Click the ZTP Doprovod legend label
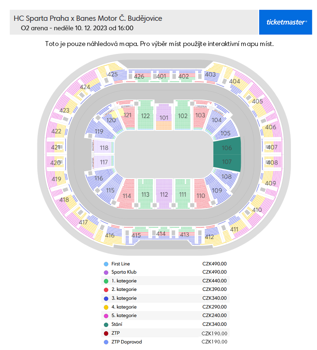Image resolution: width=317 pixels, height=350 pixels. click(127, 342)
